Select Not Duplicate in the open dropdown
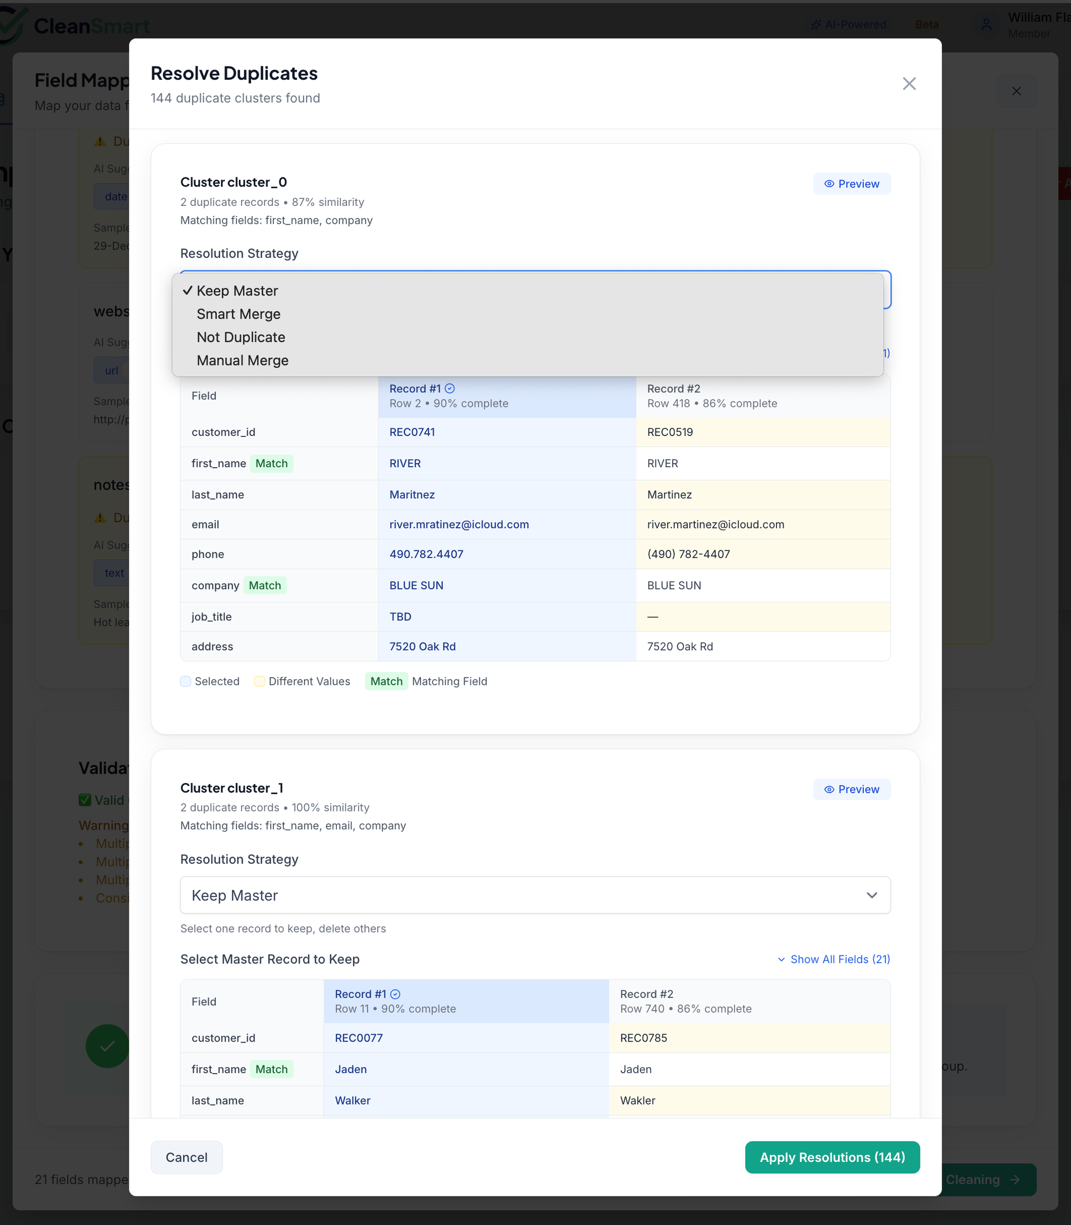The width and height of the screenshot is (1071, 1225). click(x=240, y=337)
